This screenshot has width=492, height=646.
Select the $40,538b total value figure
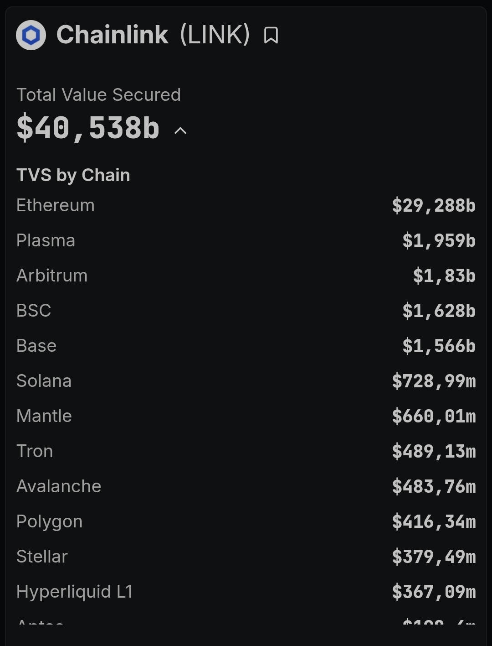pyautogui.click(x=88, y=128)
